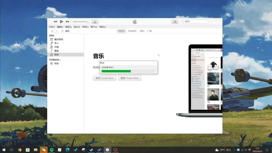Open the 音乐 media type dropdown

click(x=70, y=31)
